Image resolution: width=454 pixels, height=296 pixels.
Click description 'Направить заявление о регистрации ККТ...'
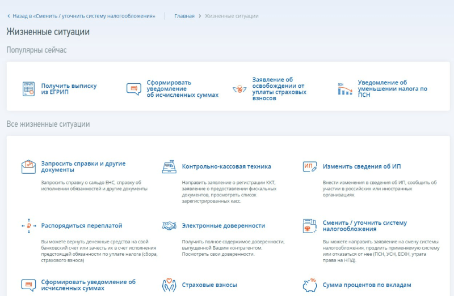point(229,192)
